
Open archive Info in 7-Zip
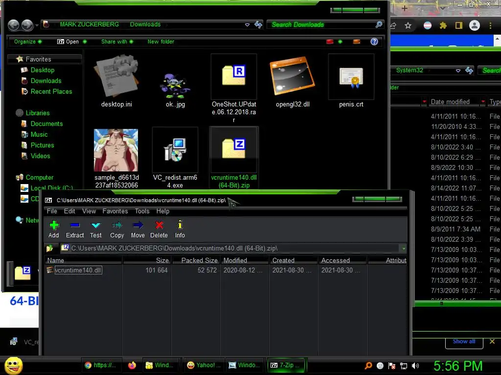(x=180, y=229)
